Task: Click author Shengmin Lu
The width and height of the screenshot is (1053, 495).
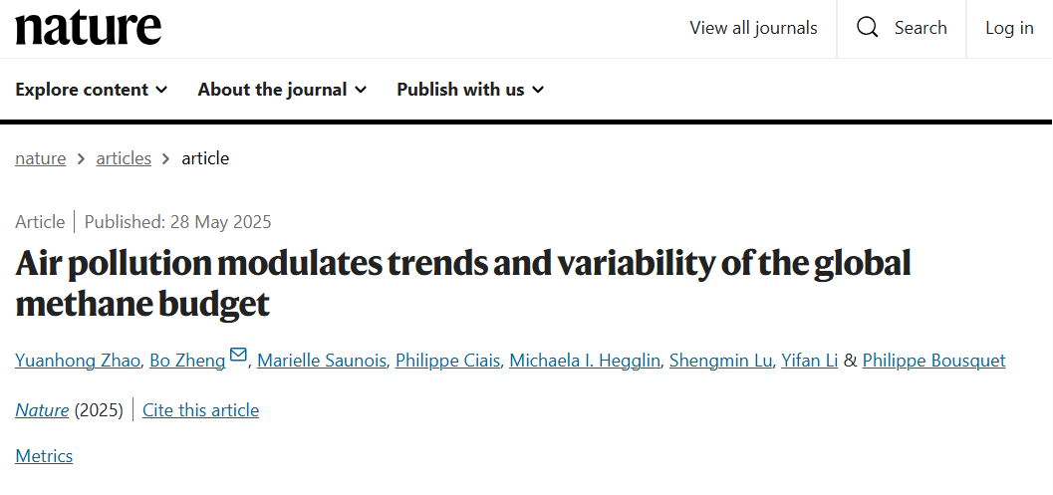Action: [x=720, y=361]
